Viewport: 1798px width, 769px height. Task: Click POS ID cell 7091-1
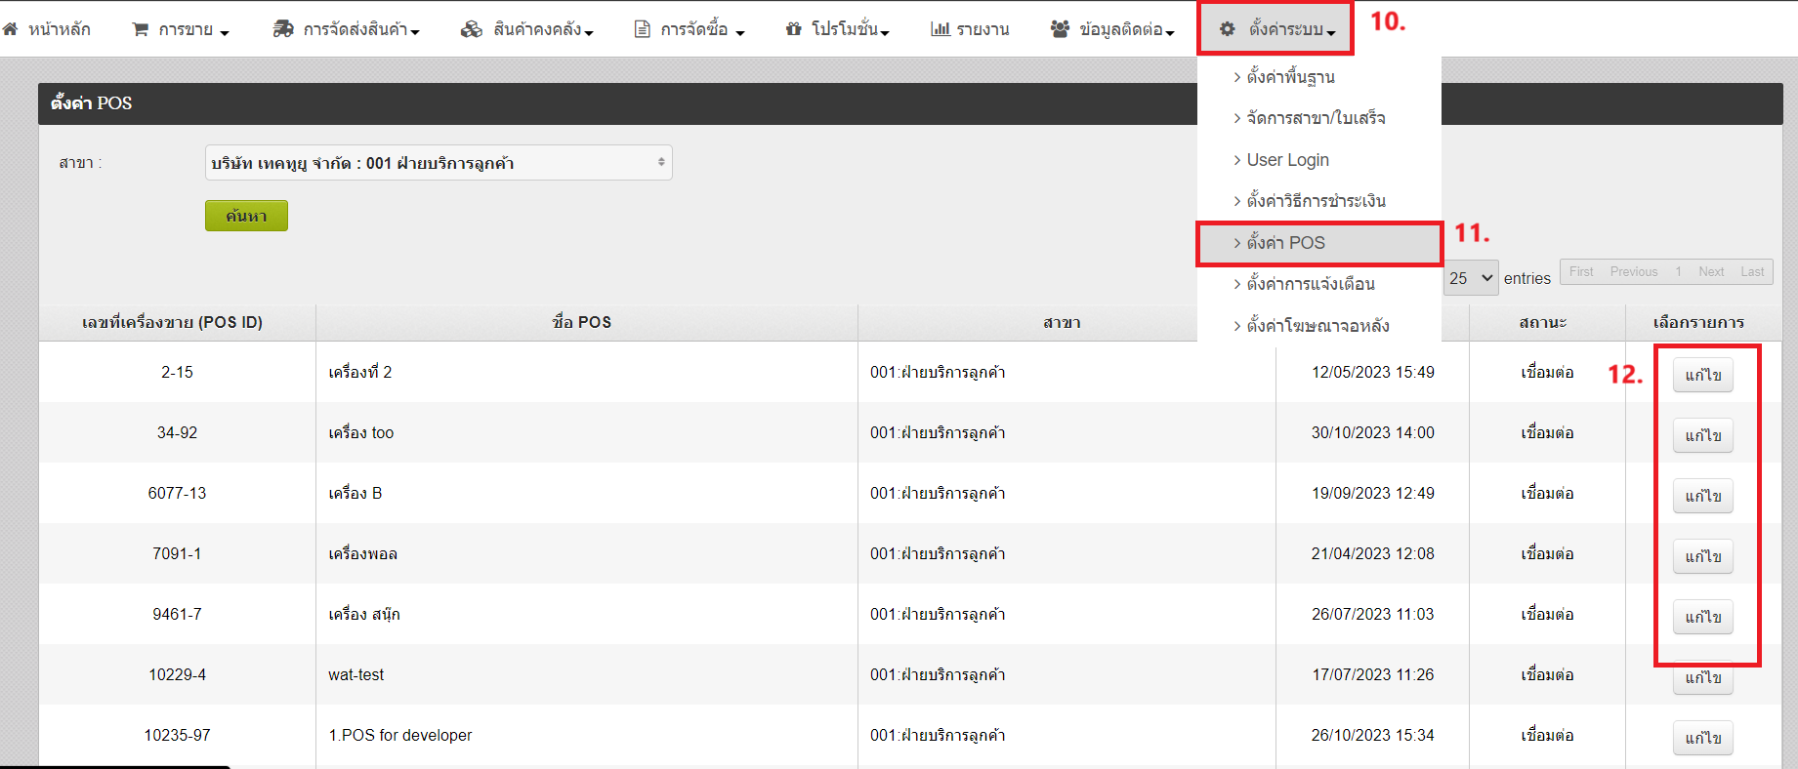177,553
